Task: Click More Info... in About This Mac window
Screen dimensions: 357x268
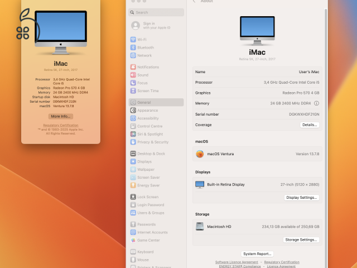Action: coord(61,117)
